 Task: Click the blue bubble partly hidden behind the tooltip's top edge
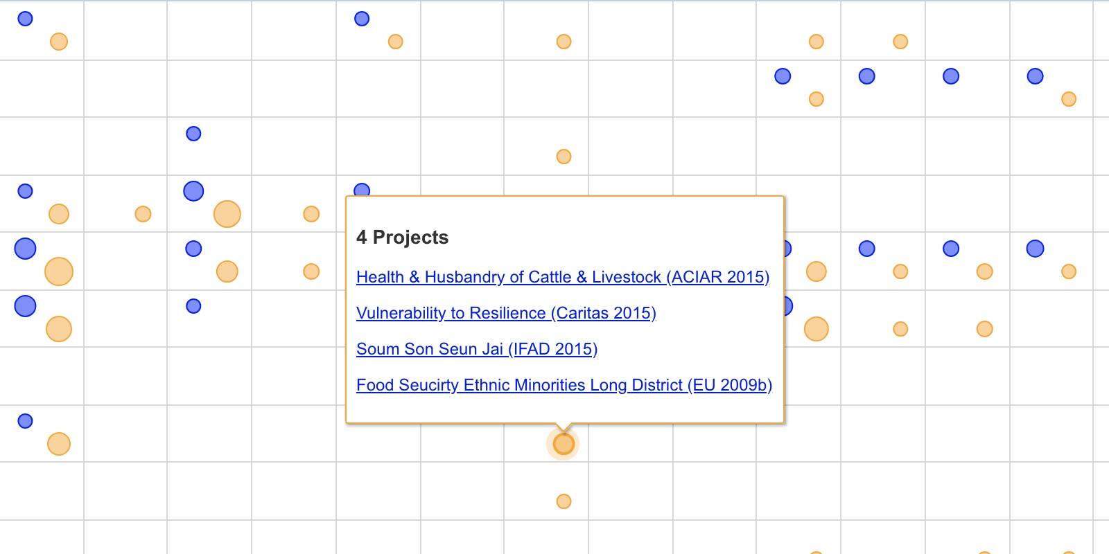pyautogui.click(x=362, y=190)
